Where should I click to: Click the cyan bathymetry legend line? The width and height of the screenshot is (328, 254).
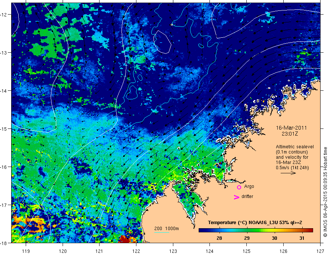pyautogui.click(x=162, y=233)
